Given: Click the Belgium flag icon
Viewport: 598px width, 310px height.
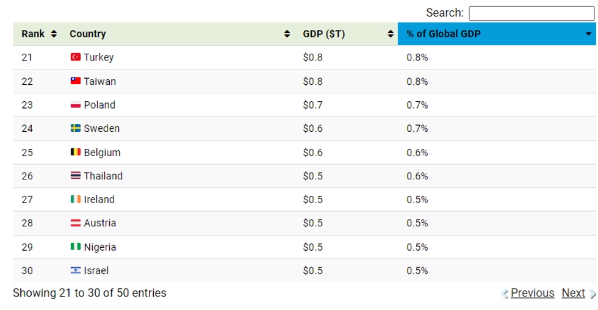Looking at the screenshot, I should tap(76, 153).
